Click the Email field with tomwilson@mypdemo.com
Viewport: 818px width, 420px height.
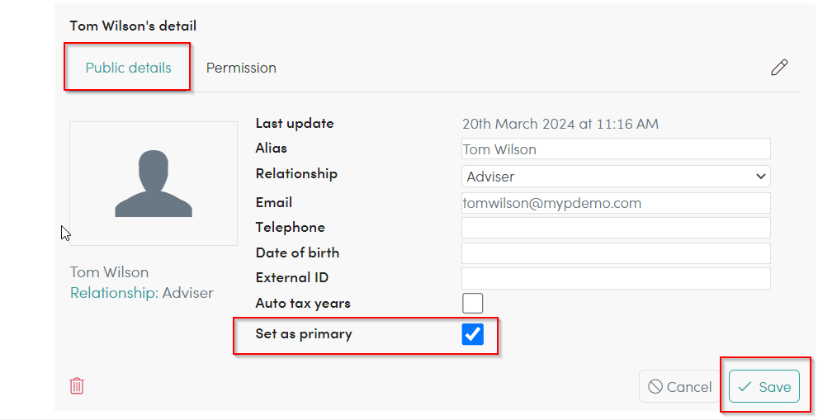pyautogui.click(x=616, y=203)
